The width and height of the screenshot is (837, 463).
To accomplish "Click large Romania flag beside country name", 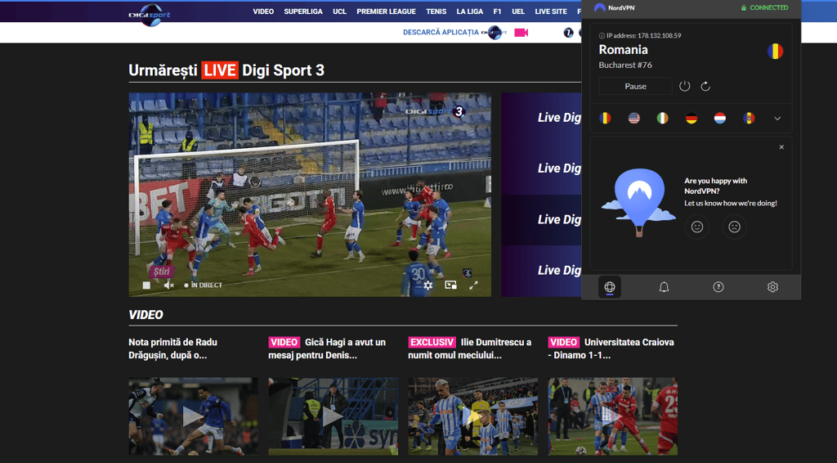I will (775, 52).
